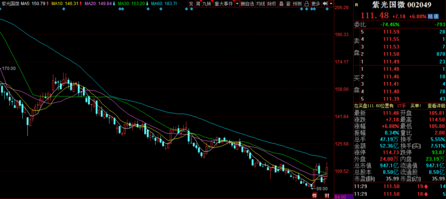Open the 重大事件 major events item

[224, 4]
